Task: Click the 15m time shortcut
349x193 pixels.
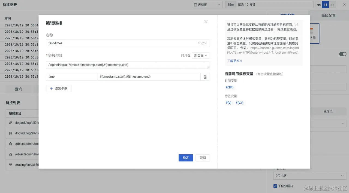Action: (231, 5)
